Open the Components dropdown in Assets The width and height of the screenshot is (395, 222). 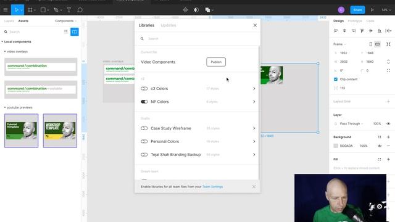pyautogui.click(x=66, y=21)
